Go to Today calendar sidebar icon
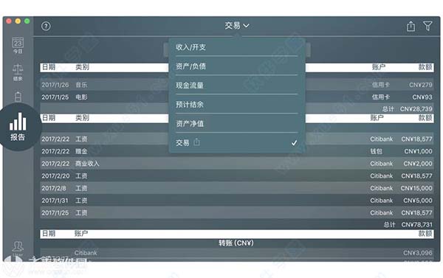The height and width of the screenshot is (278, 443). [18, 45]
